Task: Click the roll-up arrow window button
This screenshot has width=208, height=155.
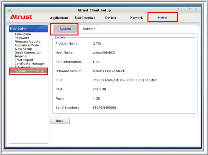Action: pos(179,9)
